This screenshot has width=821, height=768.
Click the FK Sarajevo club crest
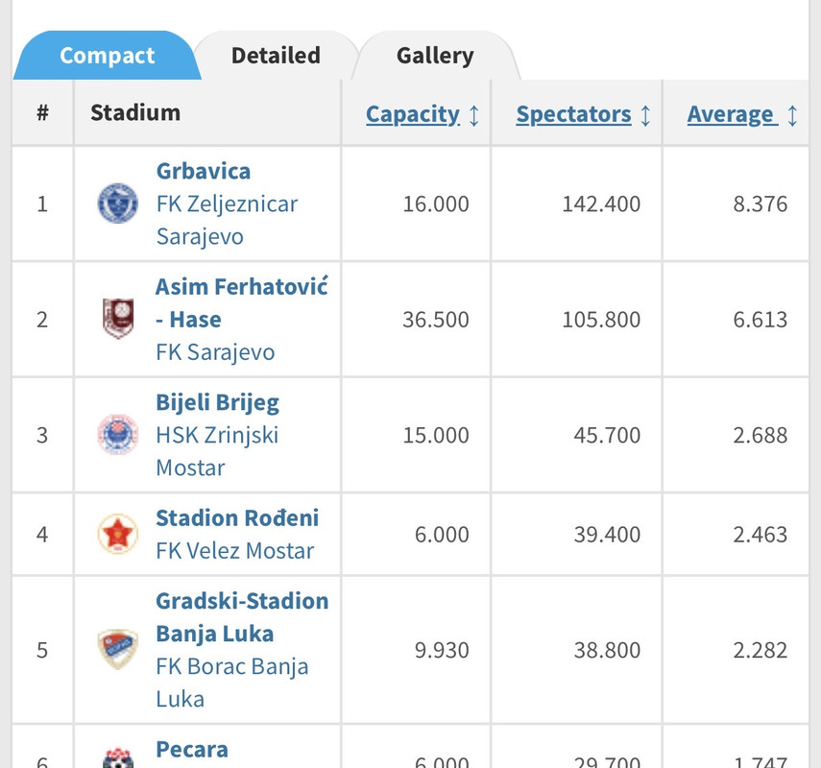[x=118, y=319]
